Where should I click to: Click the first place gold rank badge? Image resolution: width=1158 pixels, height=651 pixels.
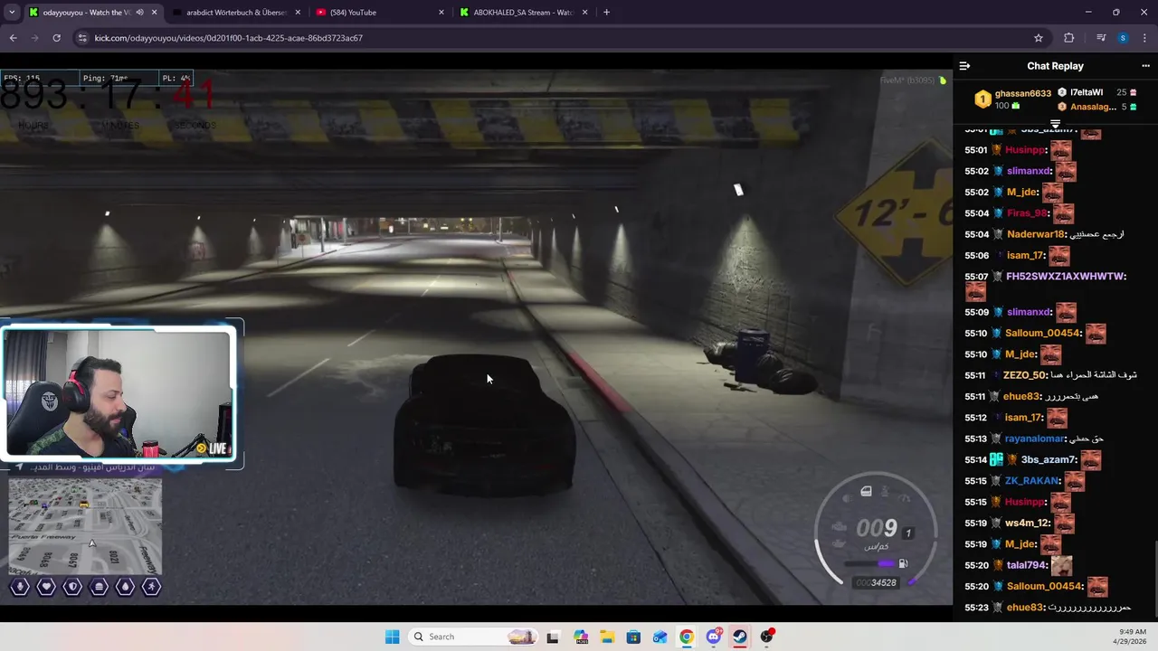(982, 99)
